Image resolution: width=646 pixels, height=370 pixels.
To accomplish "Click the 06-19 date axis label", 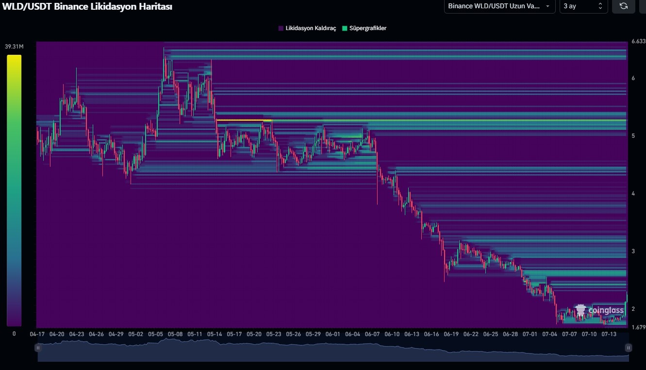I will click(451, 334).
